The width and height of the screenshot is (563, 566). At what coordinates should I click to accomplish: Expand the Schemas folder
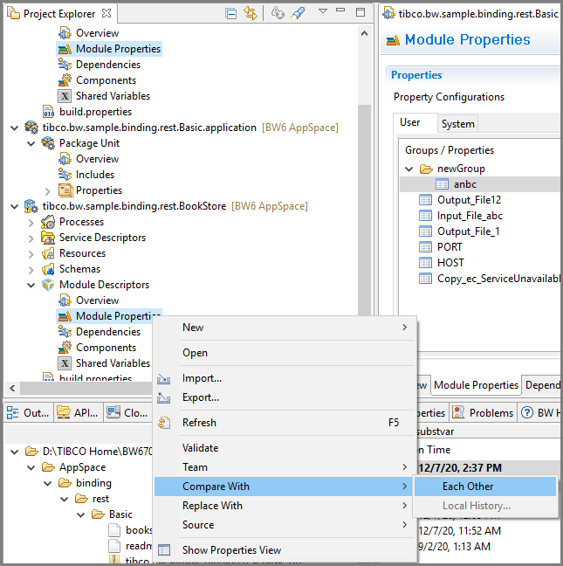point(31,270)
